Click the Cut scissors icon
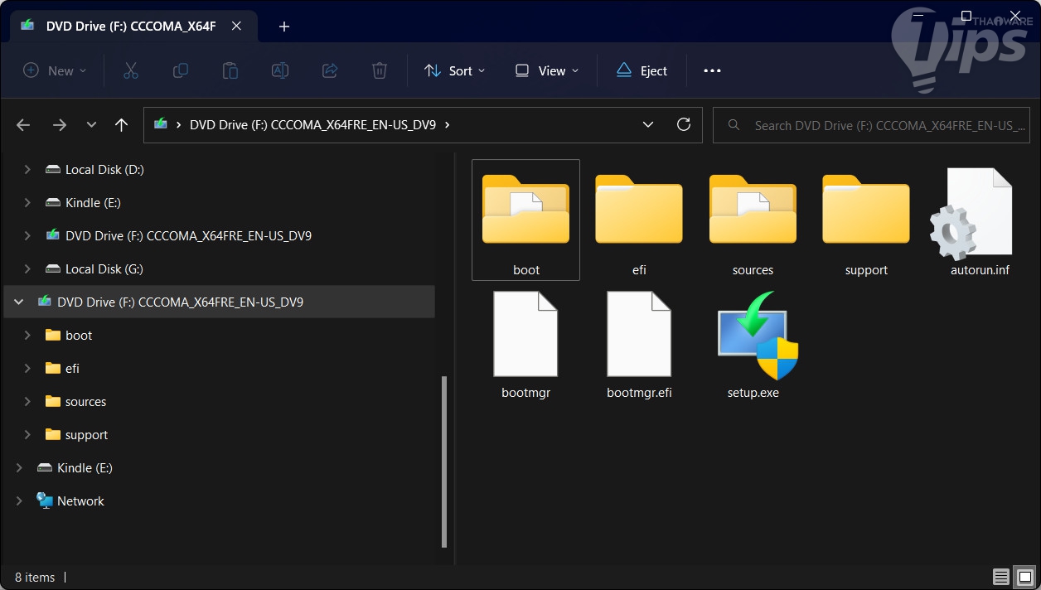This screenshot has height=590, width=1041. point(130,71)
